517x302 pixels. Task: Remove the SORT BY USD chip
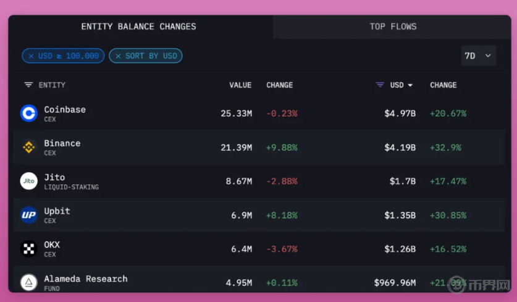coord(118,56)
